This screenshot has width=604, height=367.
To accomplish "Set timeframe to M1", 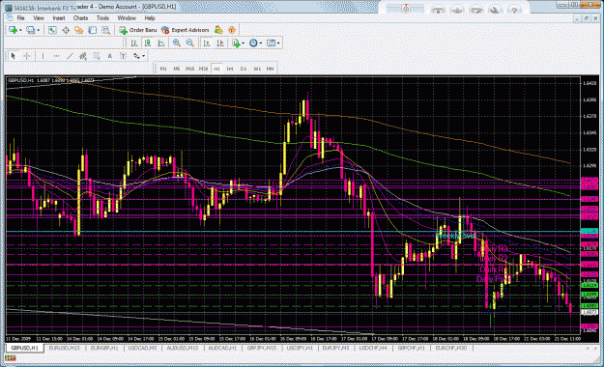I will tap(163, 69).
